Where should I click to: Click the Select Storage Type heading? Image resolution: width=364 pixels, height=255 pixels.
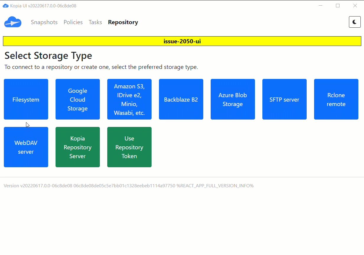click(48, 55)
